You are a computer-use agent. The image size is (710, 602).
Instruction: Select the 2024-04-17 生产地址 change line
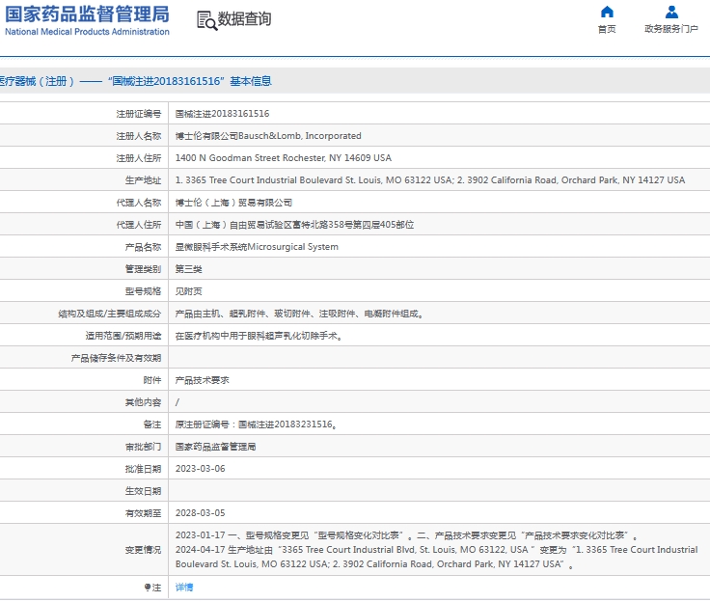437,557
